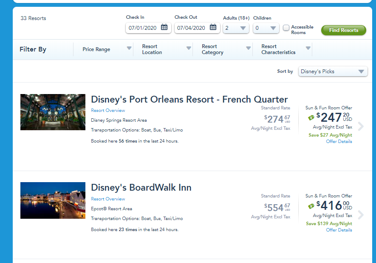The height and width of the screenshot is (263, 376).
Task: Open the Adults (18+) dropdown
Action: (x=236, y=28)
